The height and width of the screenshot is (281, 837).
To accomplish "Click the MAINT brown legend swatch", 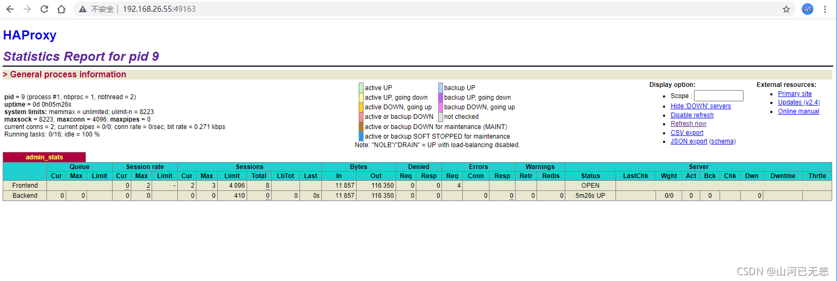I will point(361,126).
